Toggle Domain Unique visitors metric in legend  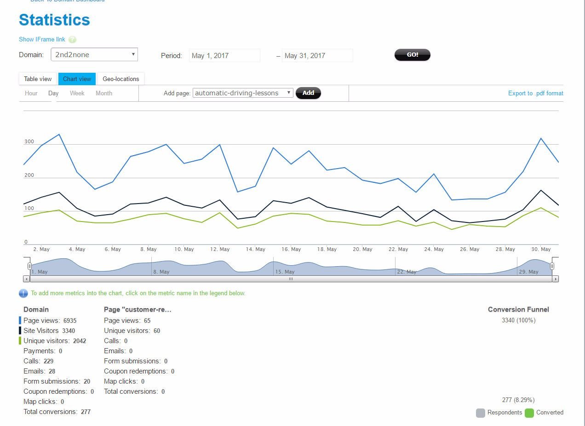55,341
